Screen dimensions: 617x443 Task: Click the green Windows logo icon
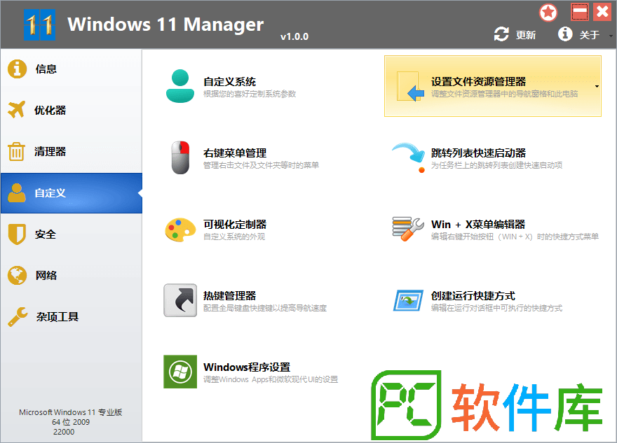pos(180,372)
